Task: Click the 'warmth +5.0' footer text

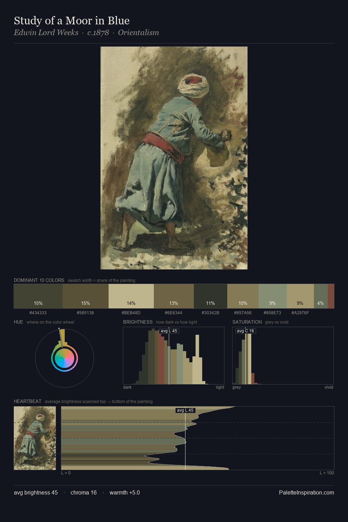Action: tap(125, 492)
